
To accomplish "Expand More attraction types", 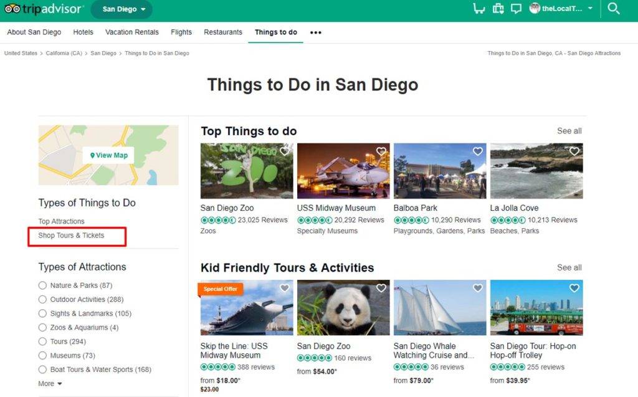I will point(50,383).
